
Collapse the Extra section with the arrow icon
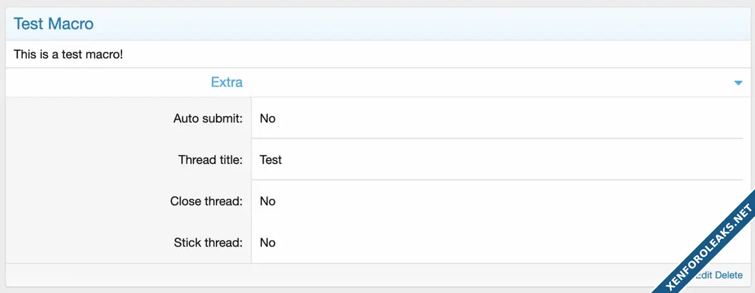coord(738,83)
